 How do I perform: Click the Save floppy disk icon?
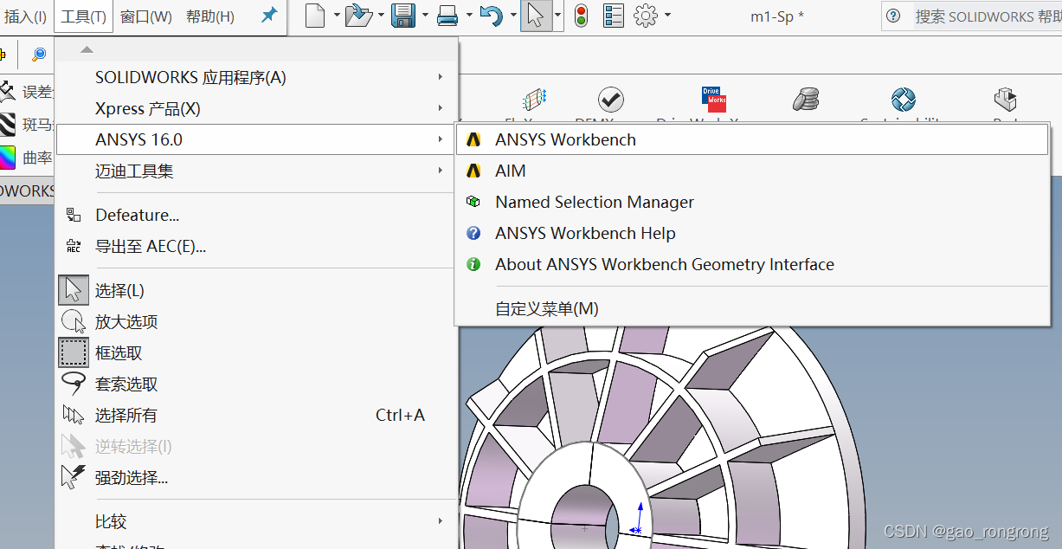pyautogui.click(x=402, y=16)
